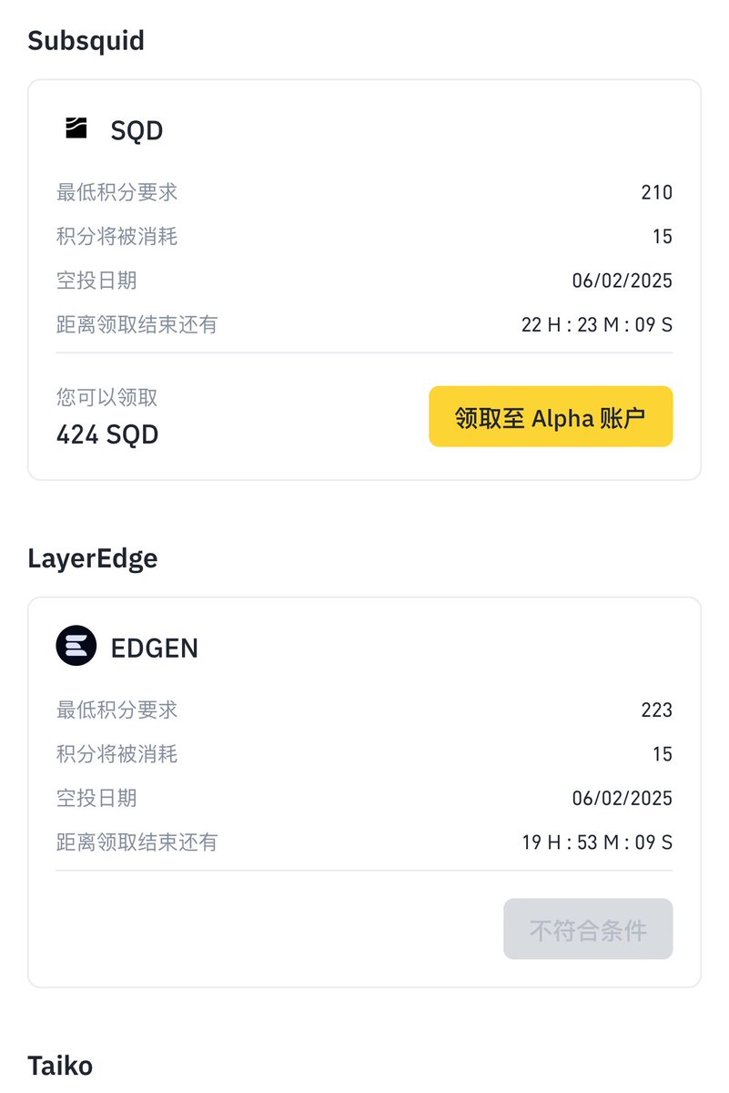Click the 22 H : 23 M countdown timer

(597, 324)
